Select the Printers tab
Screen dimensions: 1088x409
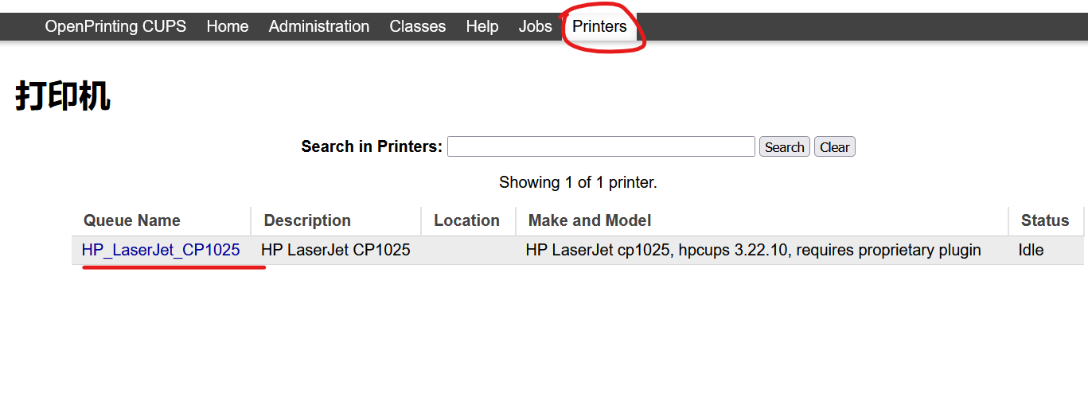coord(599,26)
